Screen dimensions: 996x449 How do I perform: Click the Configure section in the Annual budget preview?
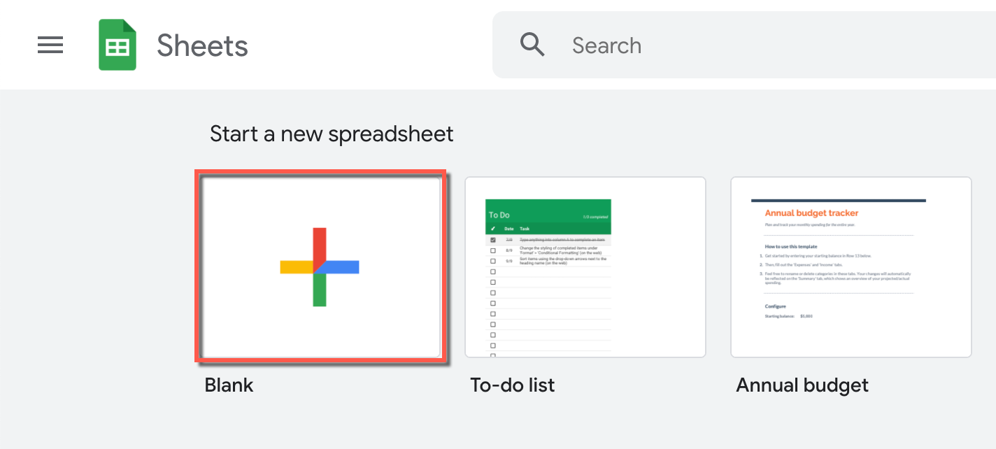pos(775,306)
